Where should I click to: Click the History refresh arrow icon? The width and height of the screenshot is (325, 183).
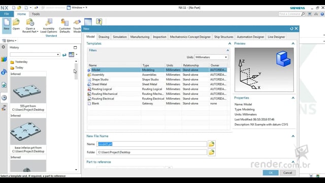coord(64,55)
